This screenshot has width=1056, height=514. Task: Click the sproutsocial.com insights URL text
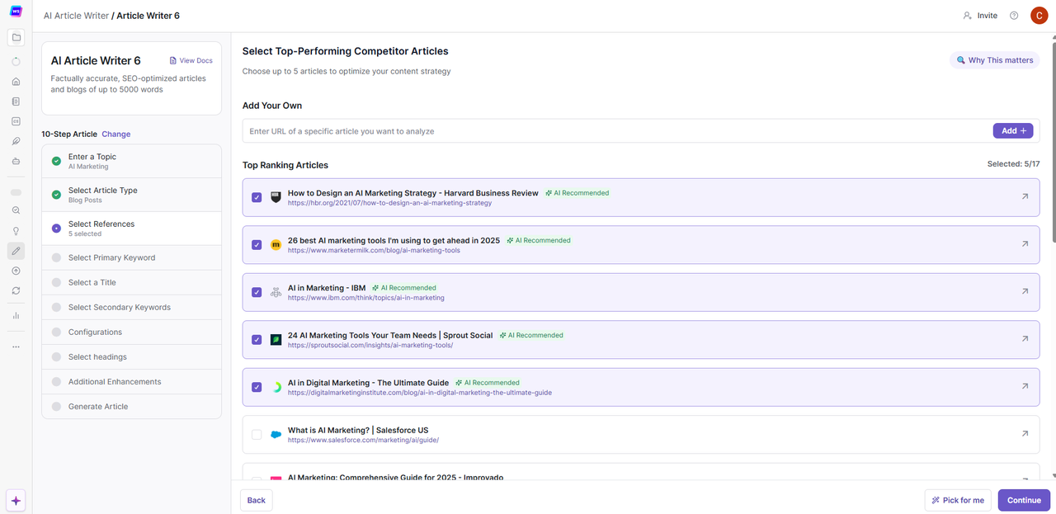pos(370,345)
